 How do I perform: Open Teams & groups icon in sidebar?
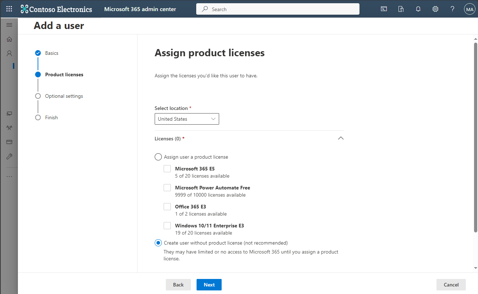(9, 127)
